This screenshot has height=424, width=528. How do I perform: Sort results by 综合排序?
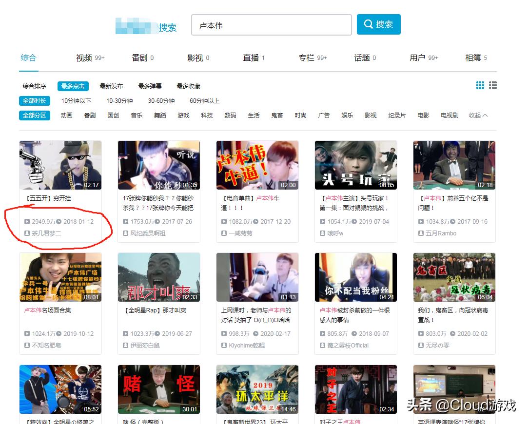coord(34,86)
